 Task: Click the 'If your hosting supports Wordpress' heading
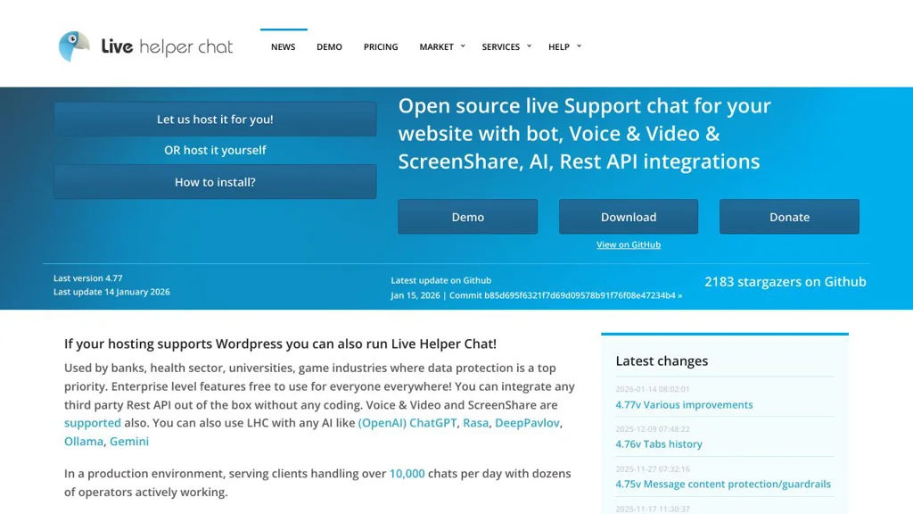pyautogui.click(x=280, y=344)
